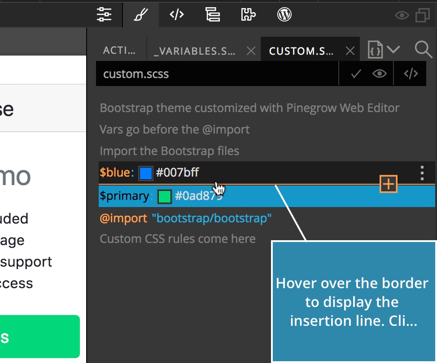This screenshot has height=363, width=437.
Task: Click the 'Custom CSS rules come here' comment
Action: coord(178,239)
